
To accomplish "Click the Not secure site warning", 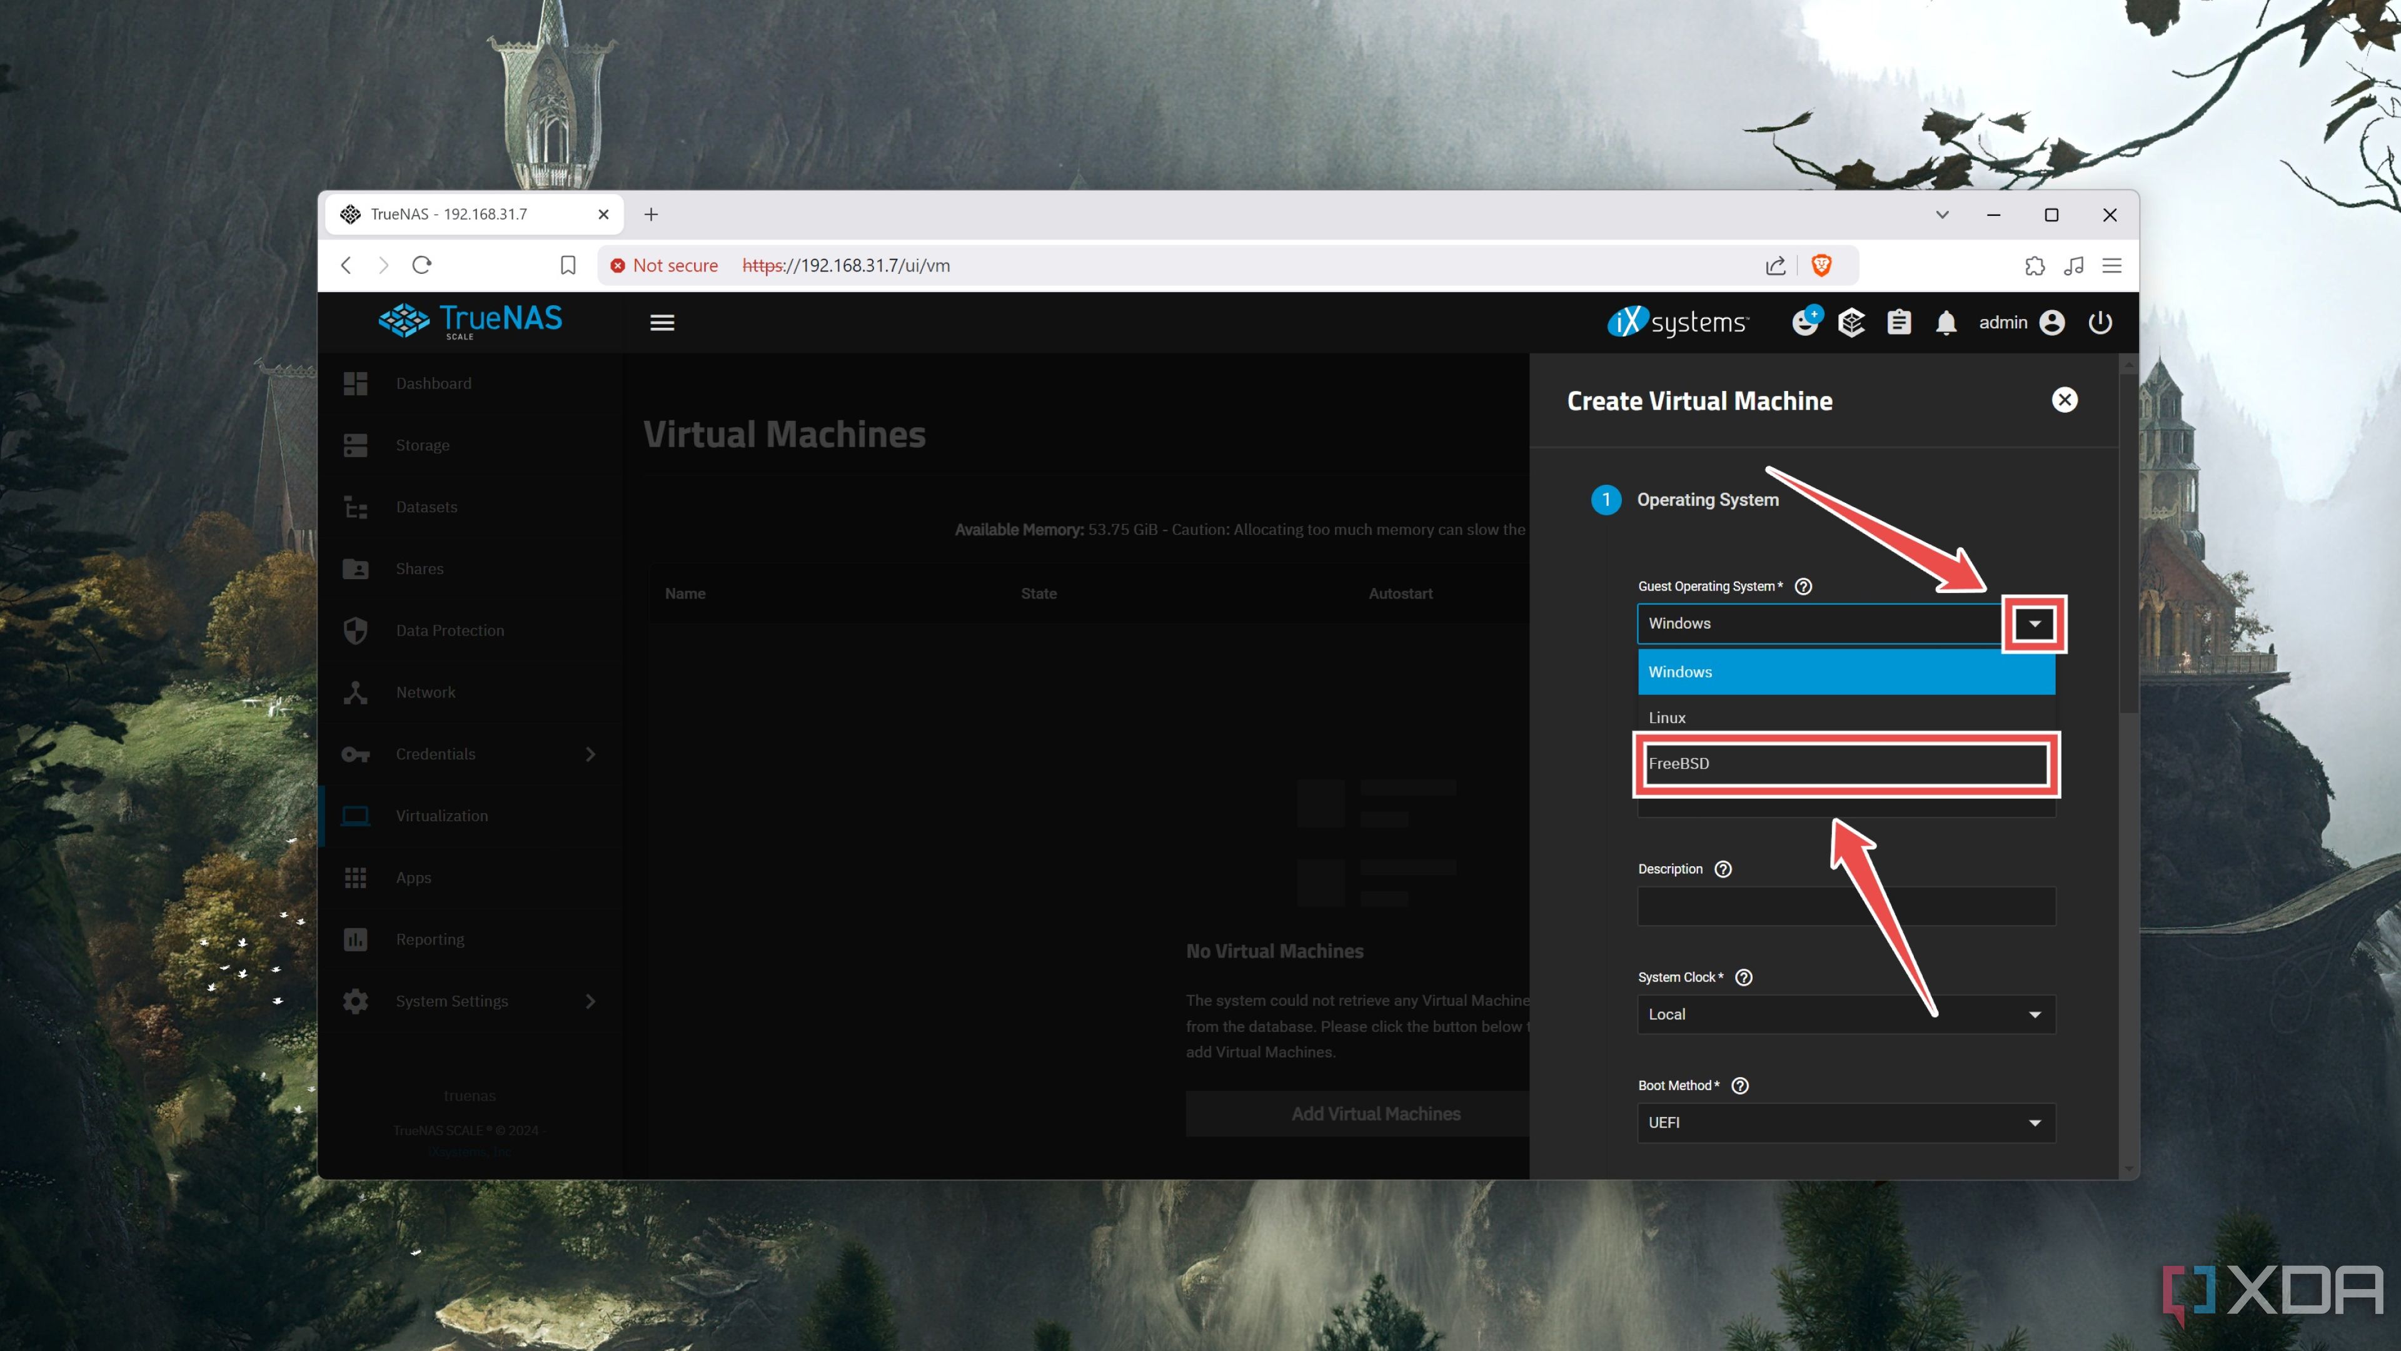I will coord(663,266).
